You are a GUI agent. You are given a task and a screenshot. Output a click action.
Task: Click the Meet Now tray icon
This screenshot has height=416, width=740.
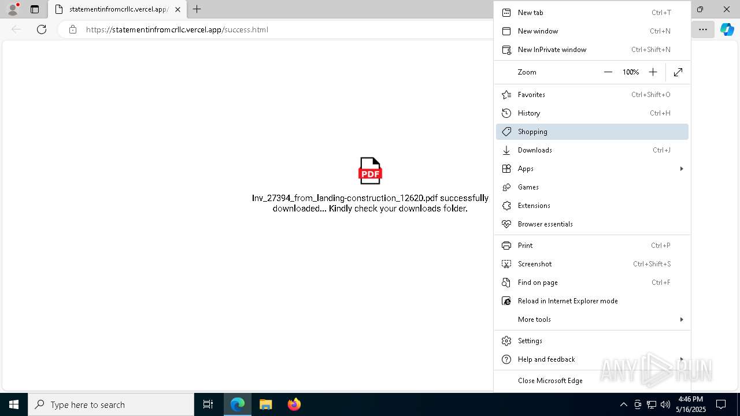click(x=638, y=404)
